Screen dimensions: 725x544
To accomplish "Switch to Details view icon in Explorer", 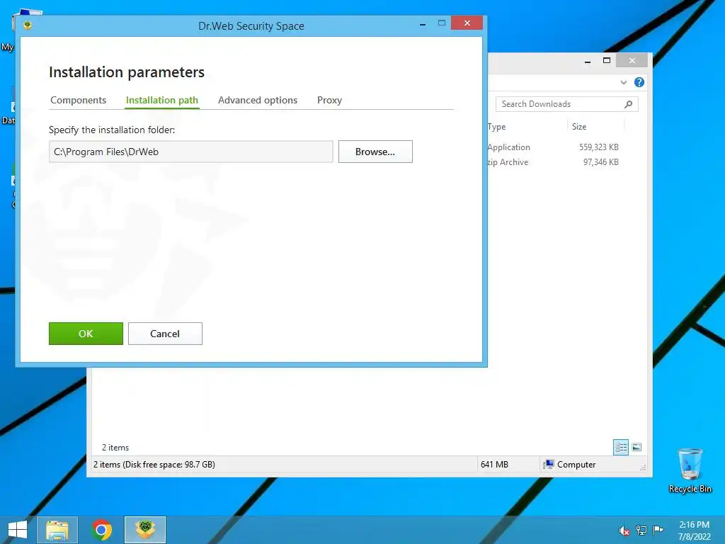I will [620, 448].
